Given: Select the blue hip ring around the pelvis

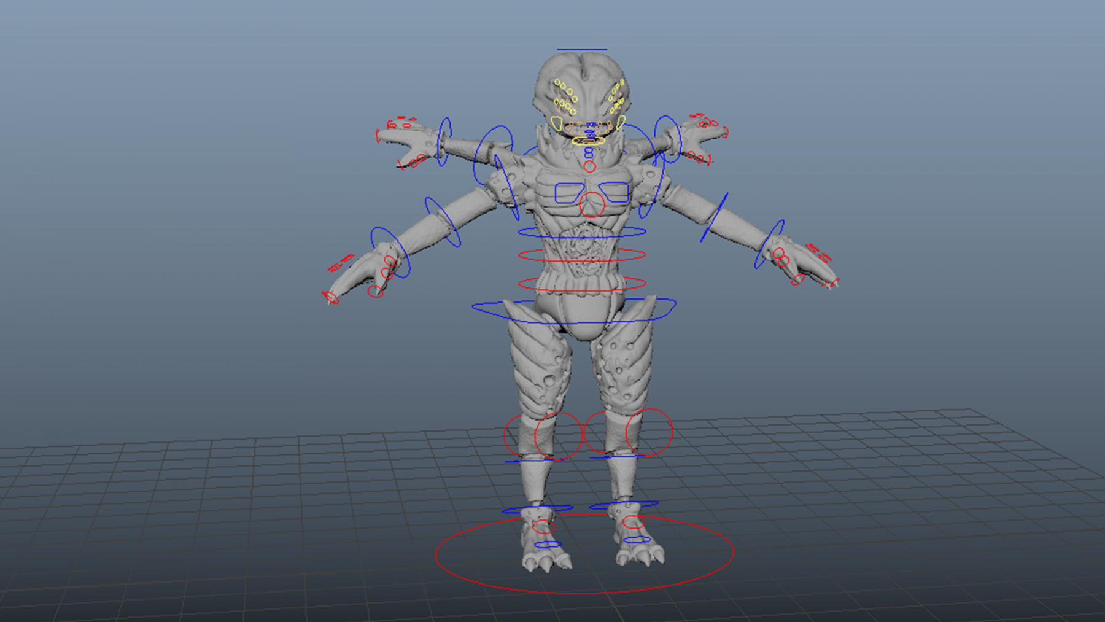Looking at the screenshot, I should (574, 311).
